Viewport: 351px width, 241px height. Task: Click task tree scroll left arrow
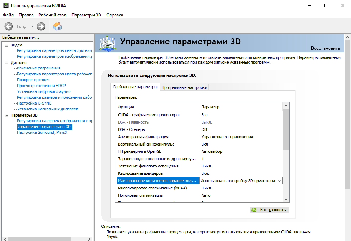pos(5,239)
